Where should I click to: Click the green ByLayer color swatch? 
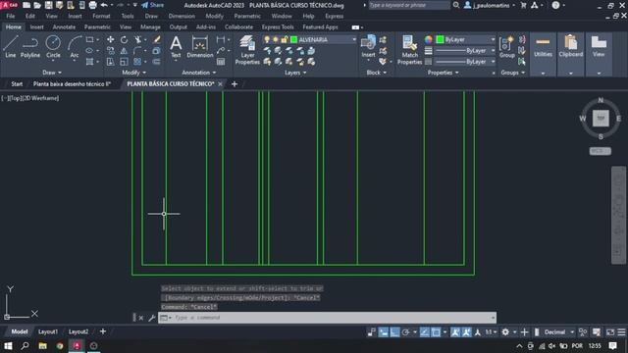coord(440,39)
